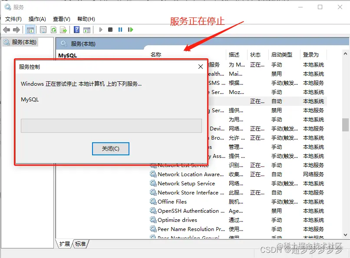Maximize the 服务 window
This screenshot has width=350, height=258.
click(x=320, y=7)
